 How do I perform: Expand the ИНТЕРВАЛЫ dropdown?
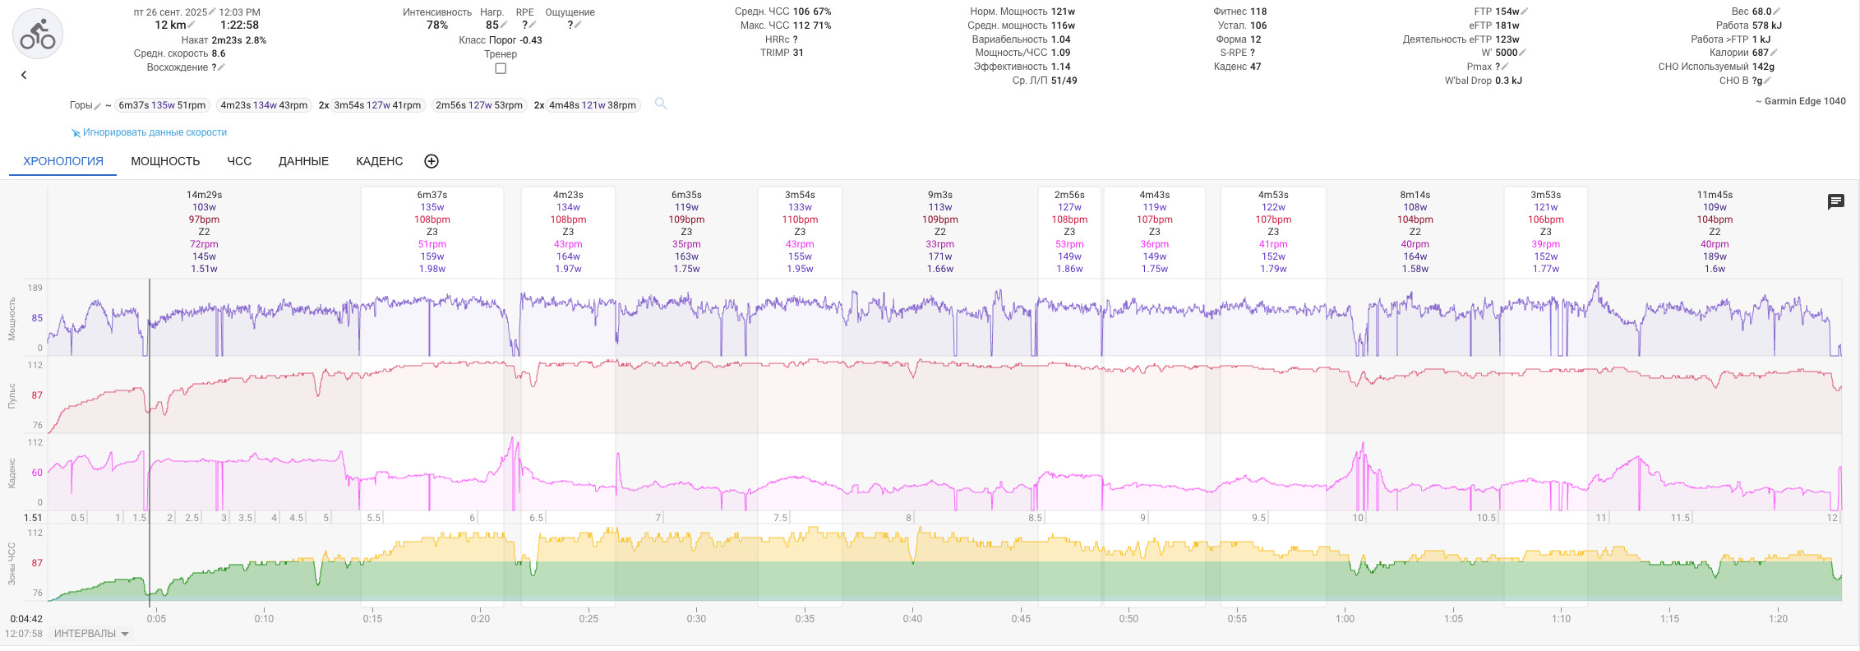point(91,634)
